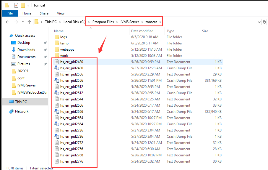This screenshot has width=268, height=170.
Task: Sort by Size column header
Action: (x=205, y=31)
